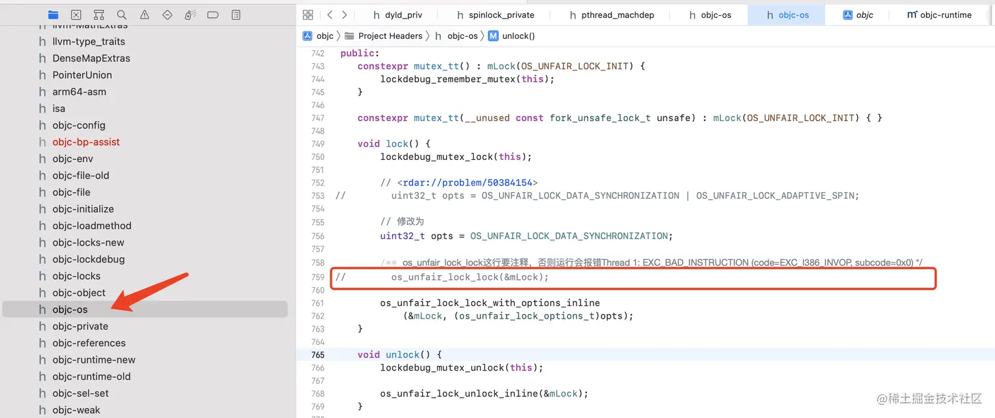
Task: Switch to the first objc-os tab
Action: [x=711, y=14]
